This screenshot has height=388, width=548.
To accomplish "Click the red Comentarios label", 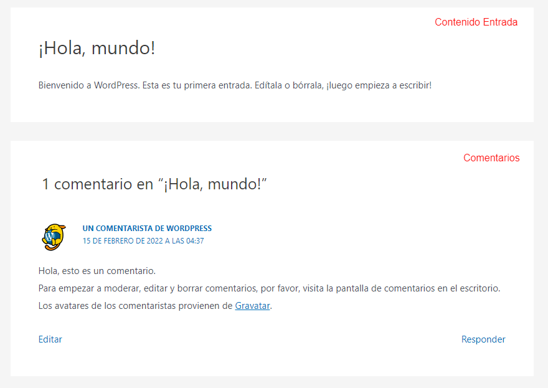I will 491,158.
